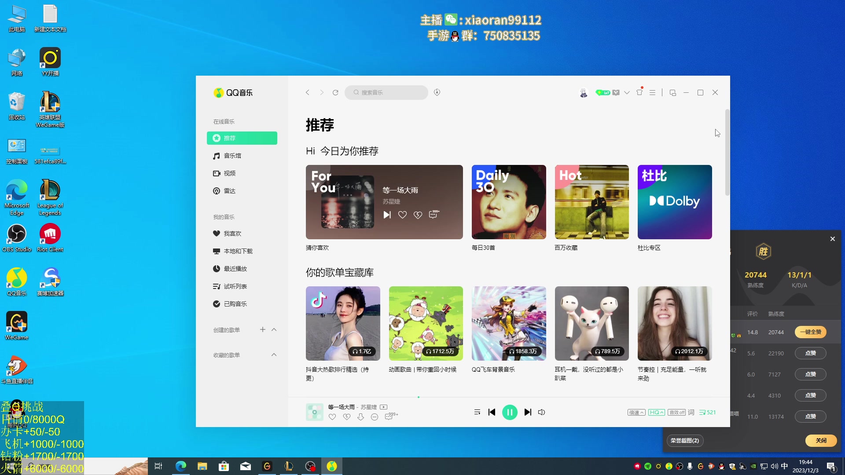Open the 节奏控 playlist cover

[675, 323]
